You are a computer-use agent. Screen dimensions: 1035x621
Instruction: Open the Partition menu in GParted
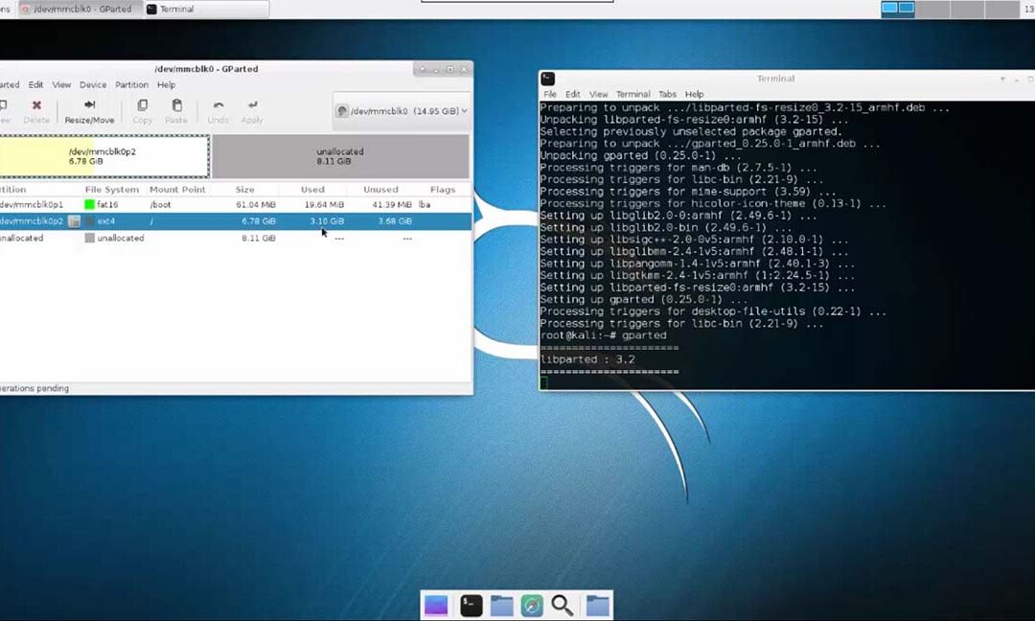click(131, 85)
